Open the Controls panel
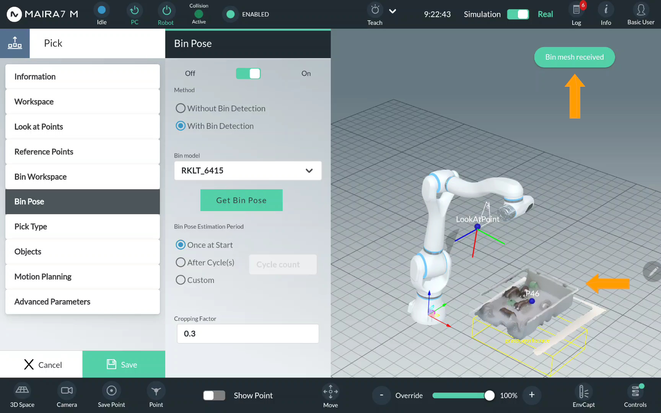 coord(635,391)
